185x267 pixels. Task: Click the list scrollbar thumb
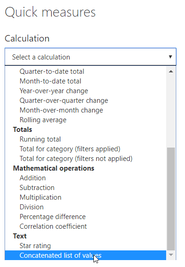[171, 199]
